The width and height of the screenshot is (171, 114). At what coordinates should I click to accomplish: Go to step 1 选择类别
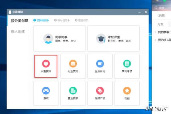(41, 20)
